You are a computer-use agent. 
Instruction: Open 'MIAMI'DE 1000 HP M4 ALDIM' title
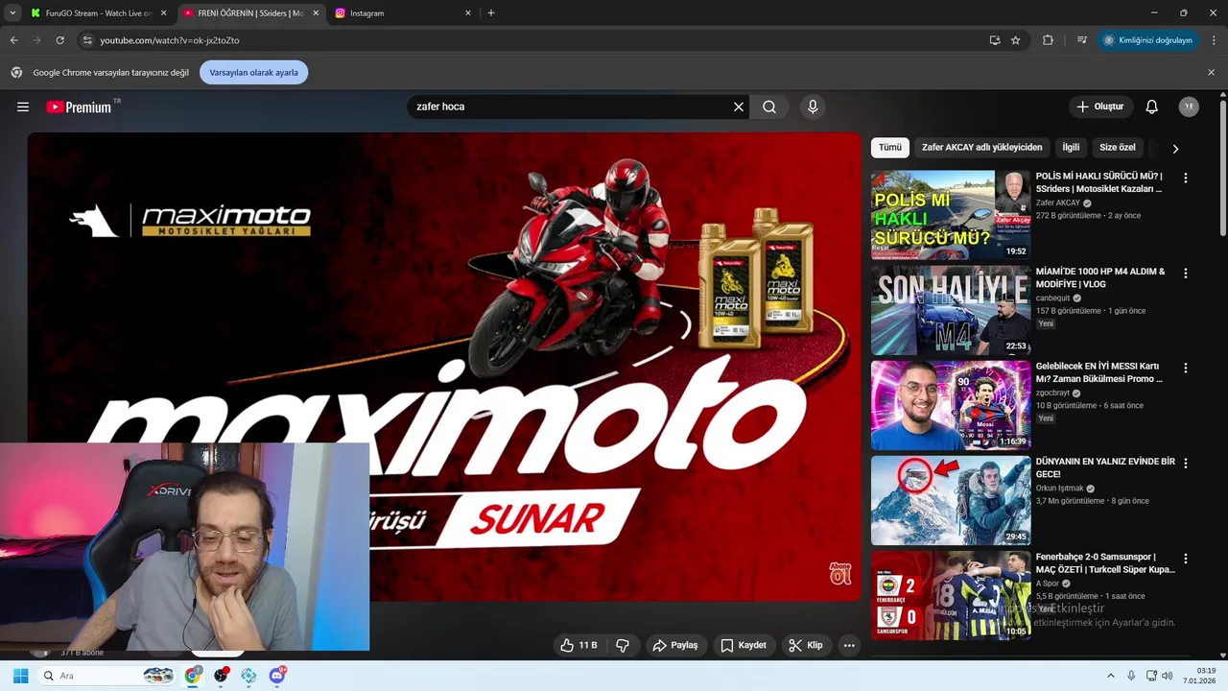[1100, 277]
